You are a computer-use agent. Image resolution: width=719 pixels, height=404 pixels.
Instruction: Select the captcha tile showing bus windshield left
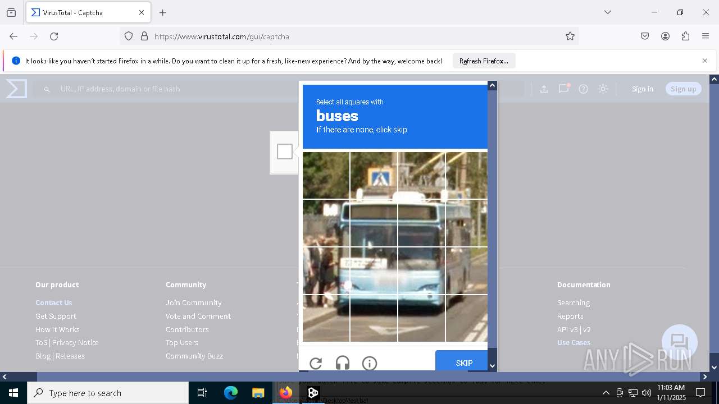tap(374, 223)
